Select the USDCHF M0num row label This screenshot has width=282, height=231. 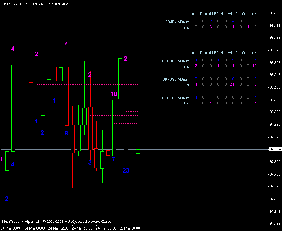176,98
